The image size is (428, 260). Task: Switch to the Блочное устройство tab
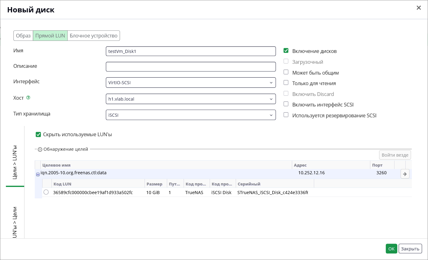click(94, 36)
